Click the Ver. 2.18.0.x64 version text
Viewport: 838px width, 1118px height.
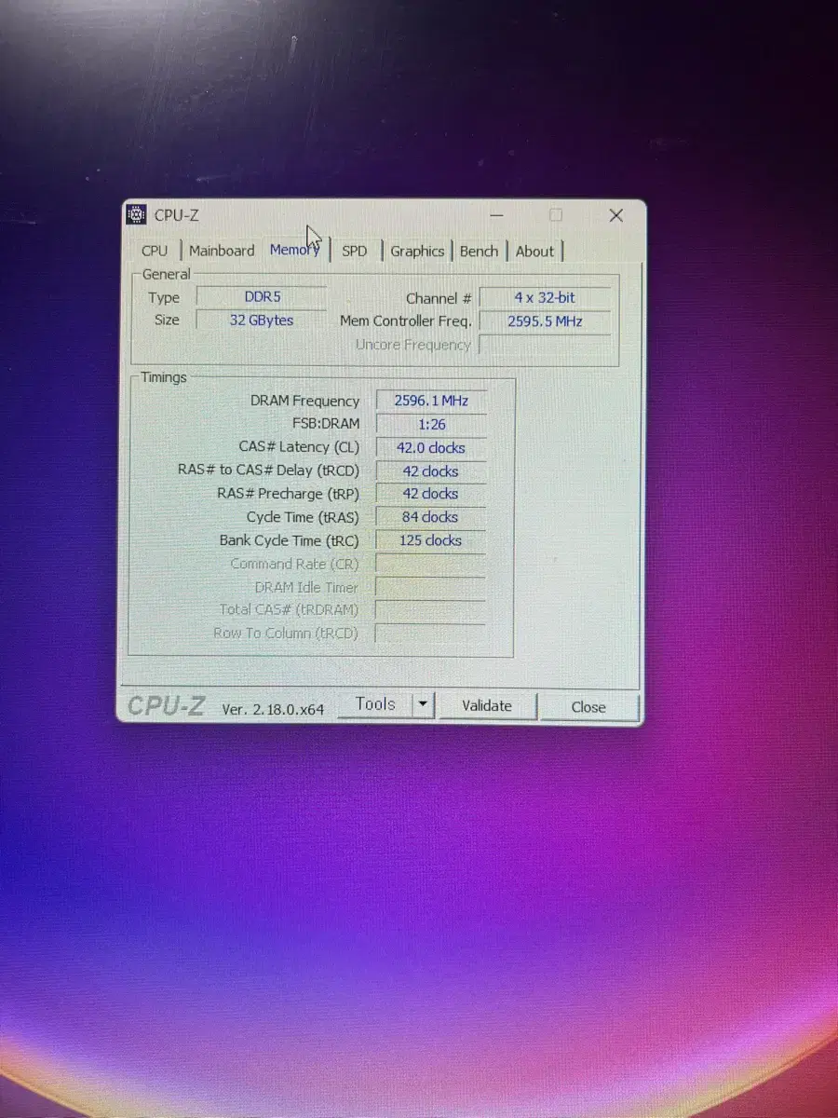pyautogui.click(x=273, y=709)
